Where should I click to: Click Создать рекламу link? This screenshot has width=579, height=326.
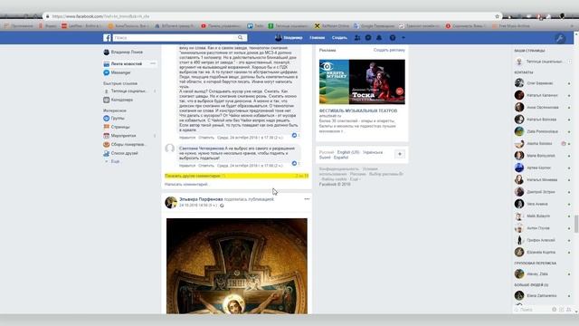[389, 50]
